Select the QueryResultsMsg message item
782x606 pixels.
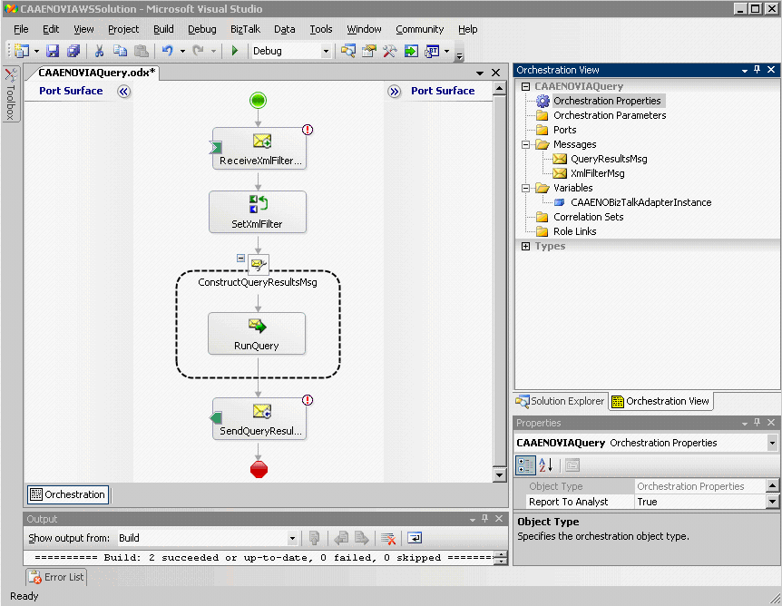(609, 159)
